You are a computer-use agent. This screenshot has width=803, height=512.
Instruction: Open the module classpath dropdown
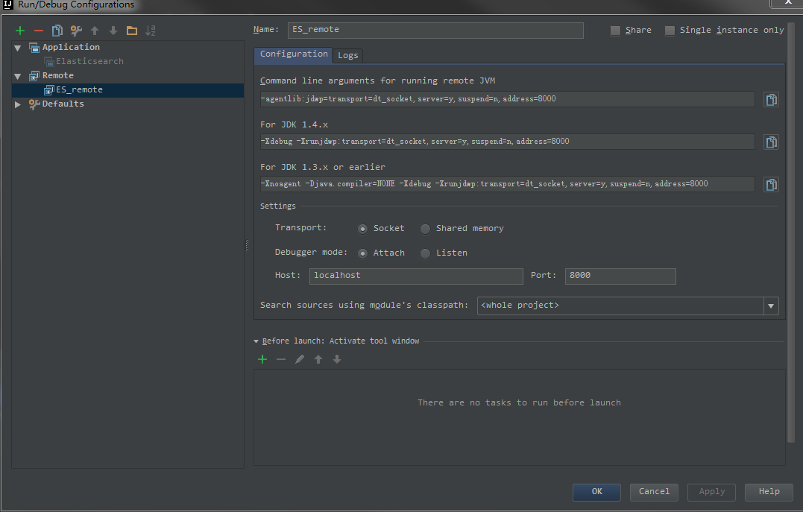click(771, 306)
